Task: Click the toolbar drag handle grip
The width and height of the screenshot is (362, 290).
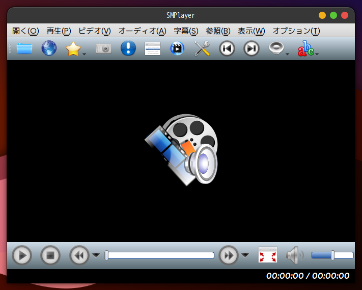Action: [10, 48]
